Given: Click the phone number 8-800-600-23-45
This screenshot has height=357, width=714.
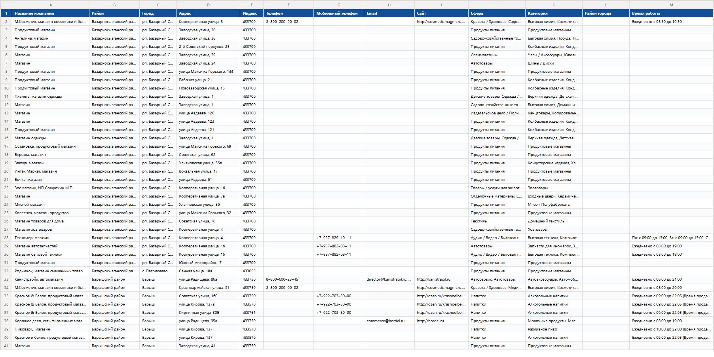Looking at the screenshot, I should [x=289, y=279].
